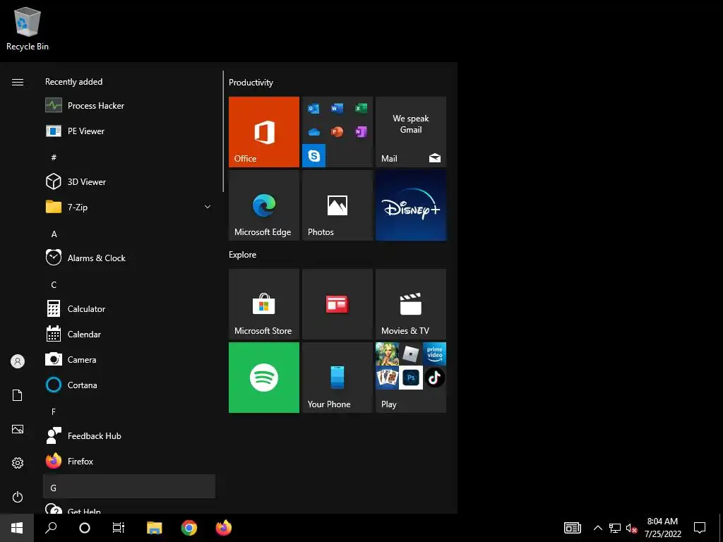Open Solitaire cards in Play tile

point(388,378)
